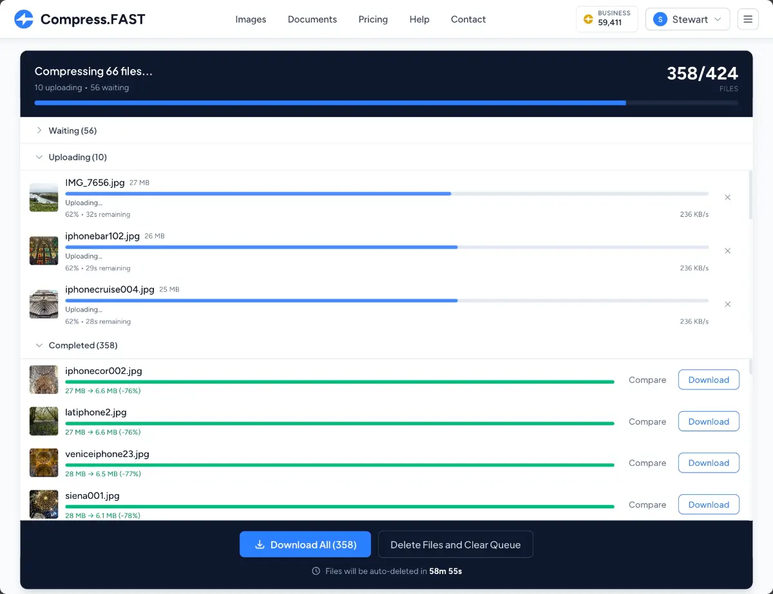Screen dimensions: 773x594
Task: Open the Images navigation item
Action: [251, 19]
